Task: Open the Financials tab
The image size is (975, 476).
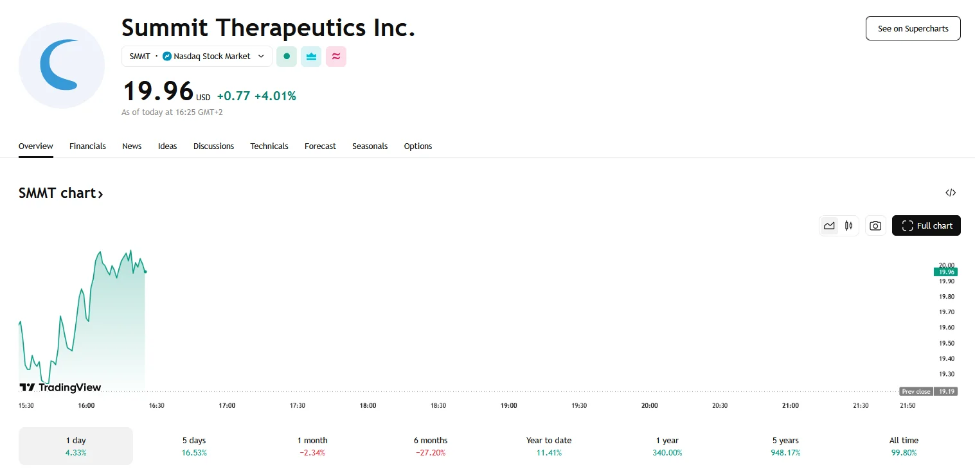Action: (87, 146)
